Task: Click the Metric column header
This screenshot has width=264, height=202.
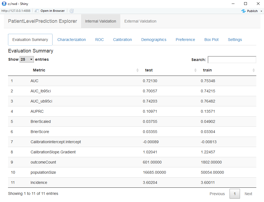Action: pyautogui.click(x=39, y=70)
